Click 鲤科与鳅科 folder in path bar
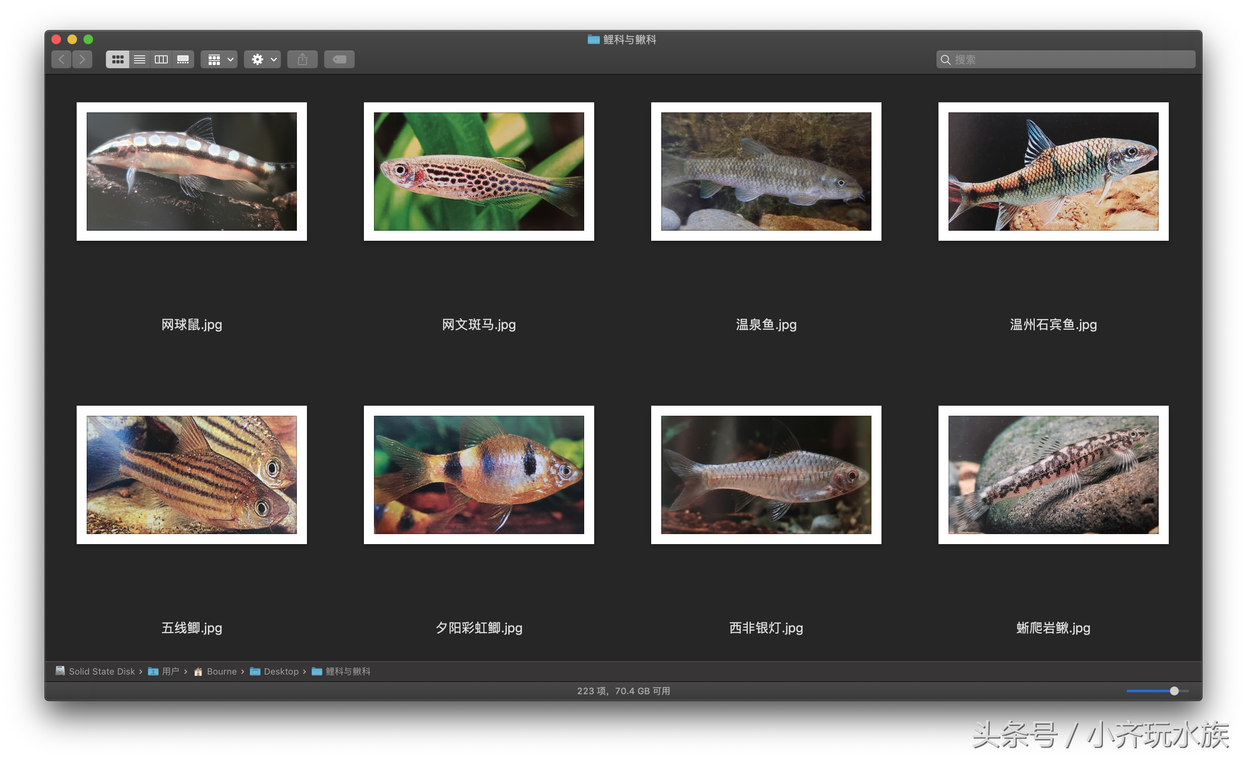This screenshot has height=760, width=1247. click(341, 671)
